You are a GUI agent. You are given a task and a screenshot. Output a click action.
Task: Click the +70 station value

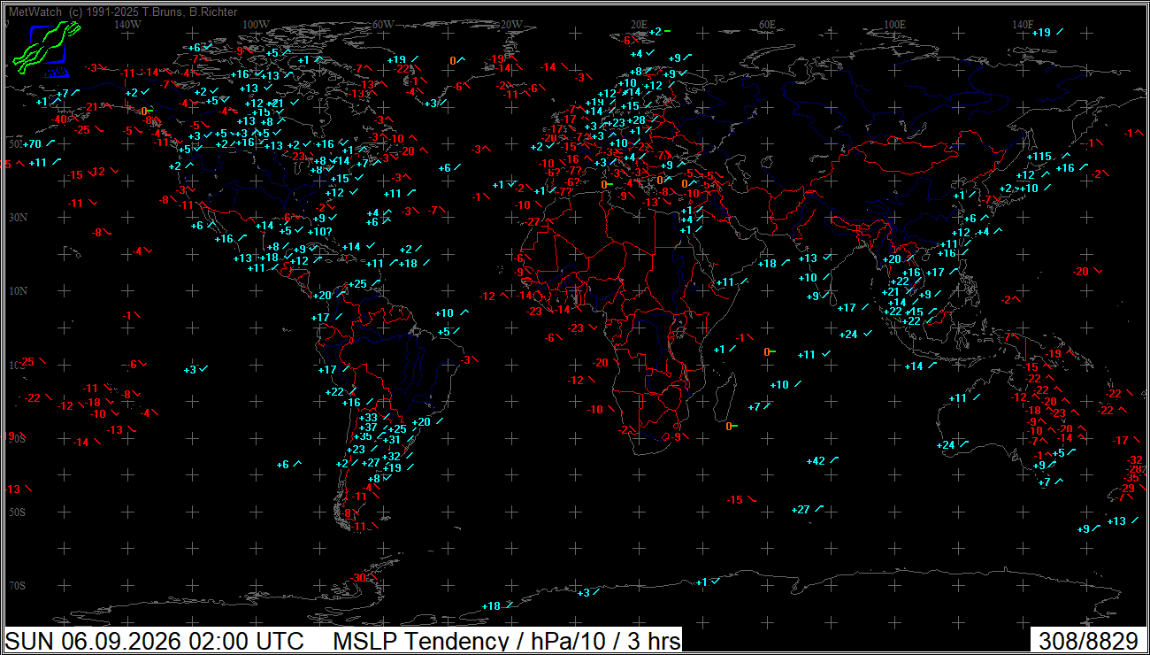pyautogui.click(x=32, y=144)
